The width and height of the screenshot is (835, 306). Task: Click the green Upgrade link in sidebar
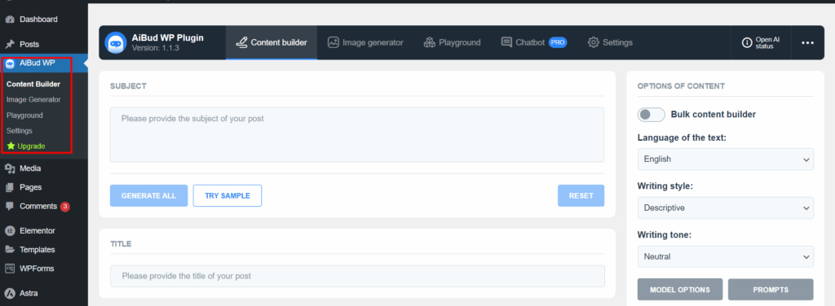(26, 146)
